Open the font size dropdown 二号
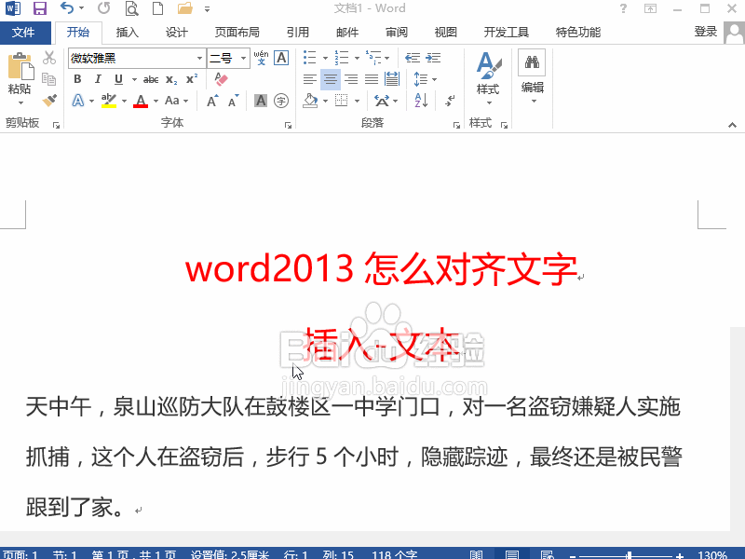745x559 pixels. pos(243,59)
